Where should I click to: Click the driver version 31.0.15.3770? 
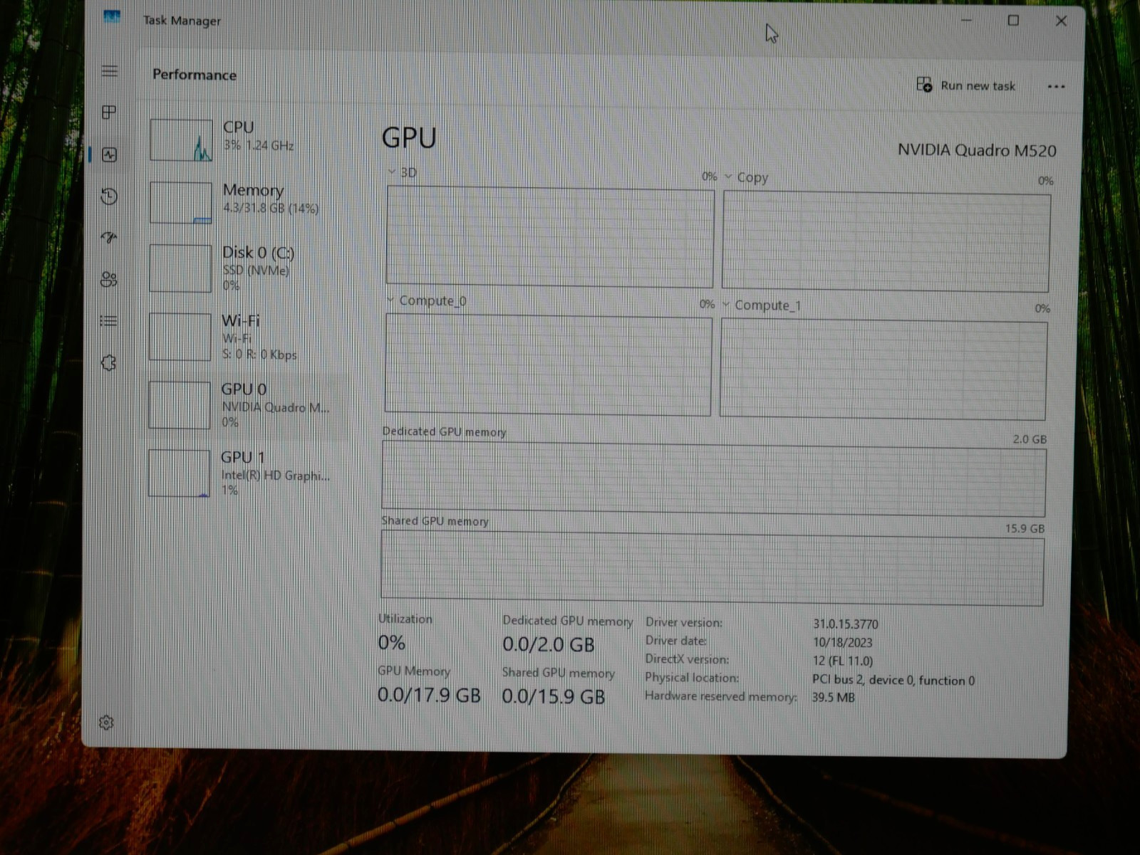tap(846, 624)
